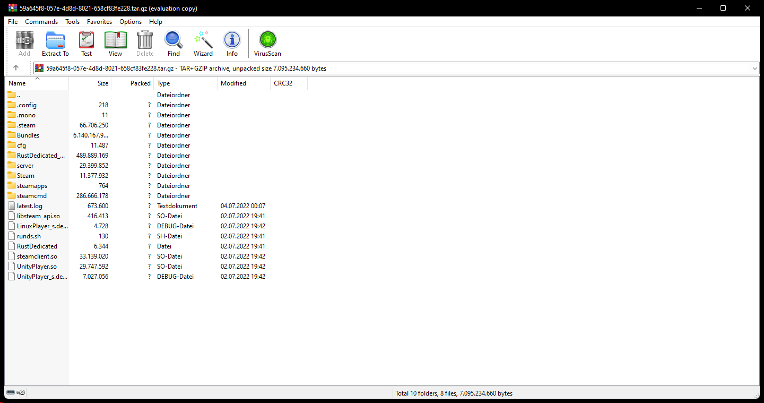
Task: Go up one folder level arrow
Action: coord(16,68)
